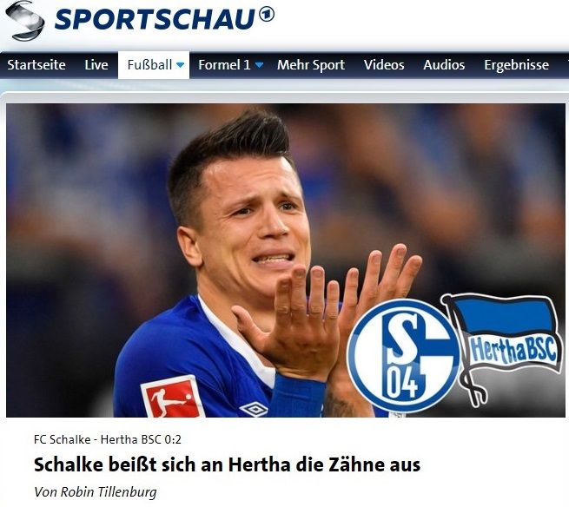
Task: Select Mehr Sport in navigation
Action: pyautogui.click(x=311, y=65)
